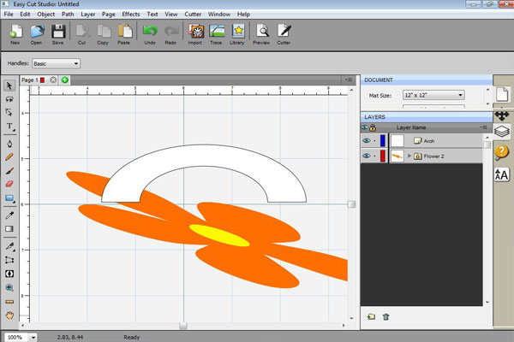
Task: Open the Effects menu
Action: (x=130, y=15)
